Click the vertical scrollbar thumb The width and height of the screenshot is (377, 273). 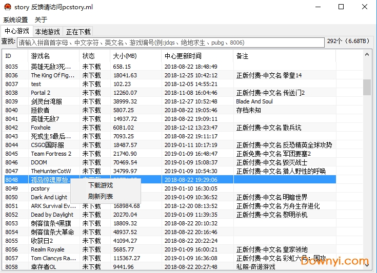tap(367, 88)
